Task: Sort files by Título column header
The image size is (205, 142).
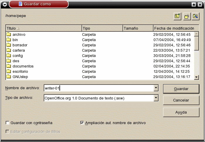Action: [x=43, y=28]
